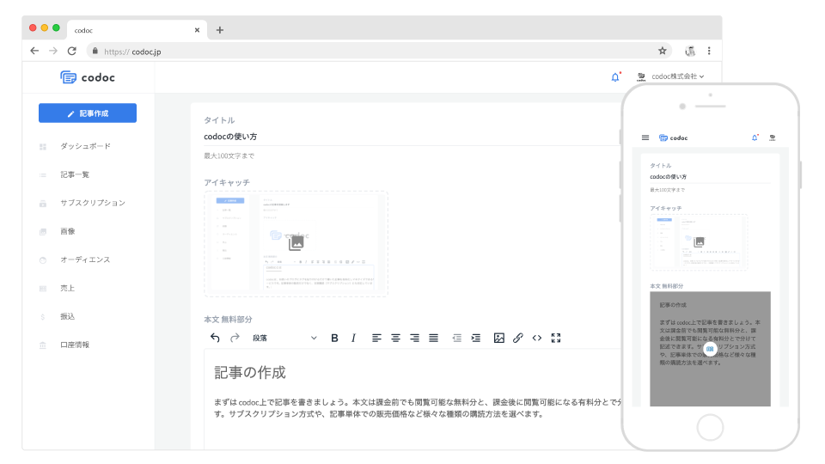Align text left in editor
Viewport: 825px width, 464px height.
376,338
